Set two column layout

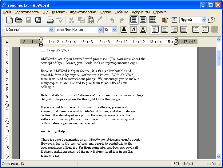(143, 20)
